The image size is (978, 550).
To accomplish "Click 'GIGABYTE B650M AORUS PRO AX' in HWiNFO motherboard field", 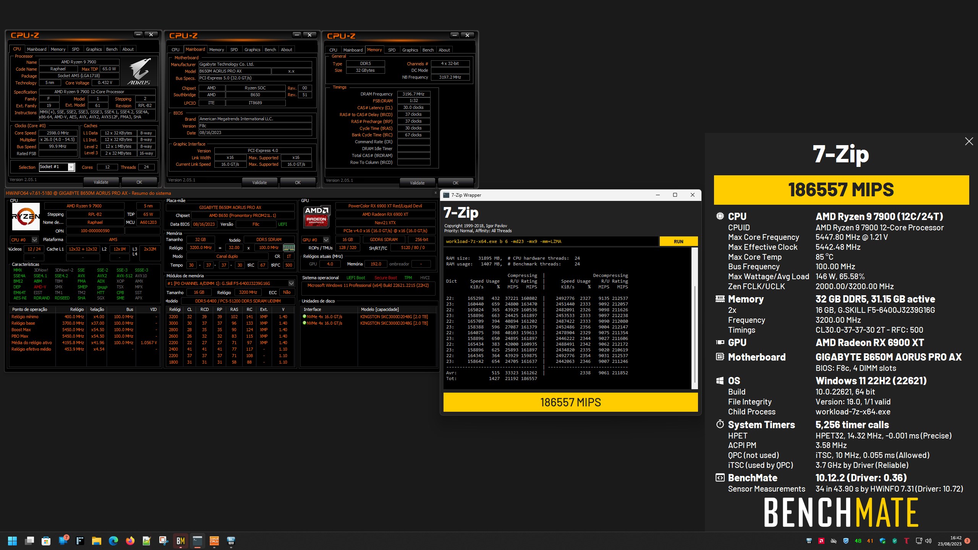I will point(230,207).
